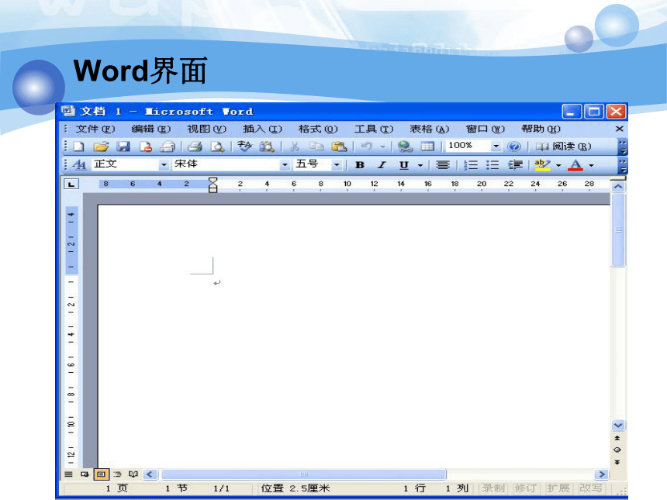Expand the Undo history dropdown arrow
The height and width of the screenshot is (500, 667).
point(383,147)
